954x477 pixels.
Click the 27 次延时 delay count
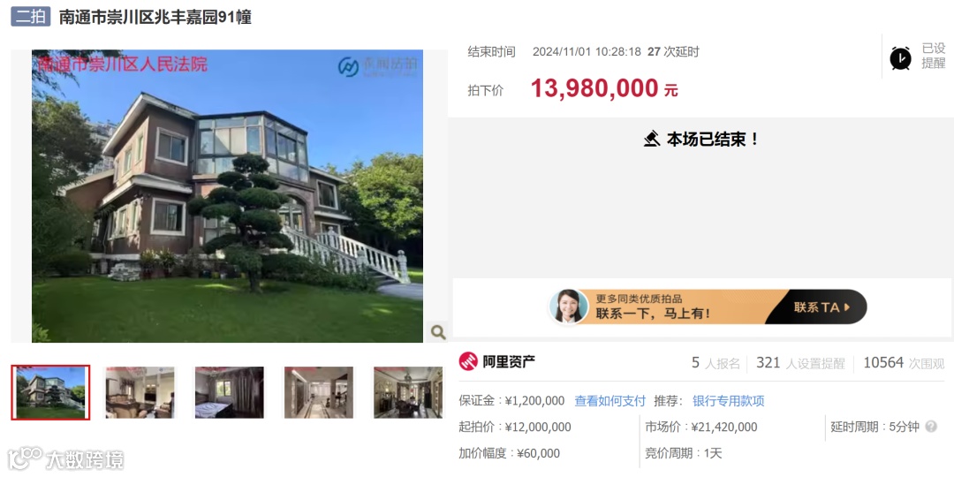(x=673, y=52)
